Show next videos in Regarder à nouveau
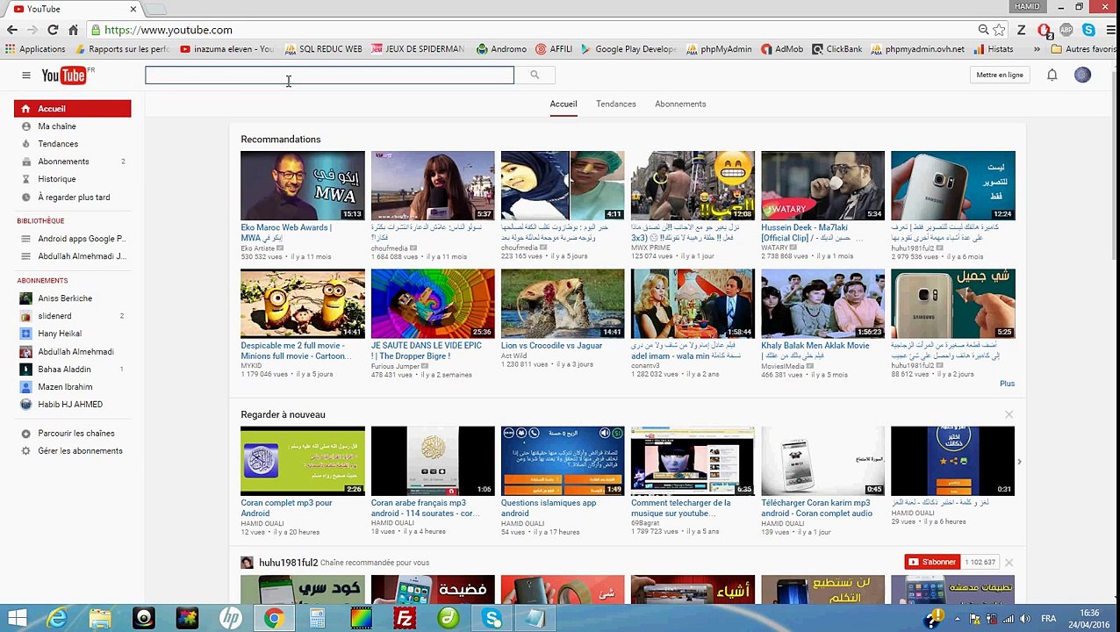Screen dimensions: 1120x632 1019,462
